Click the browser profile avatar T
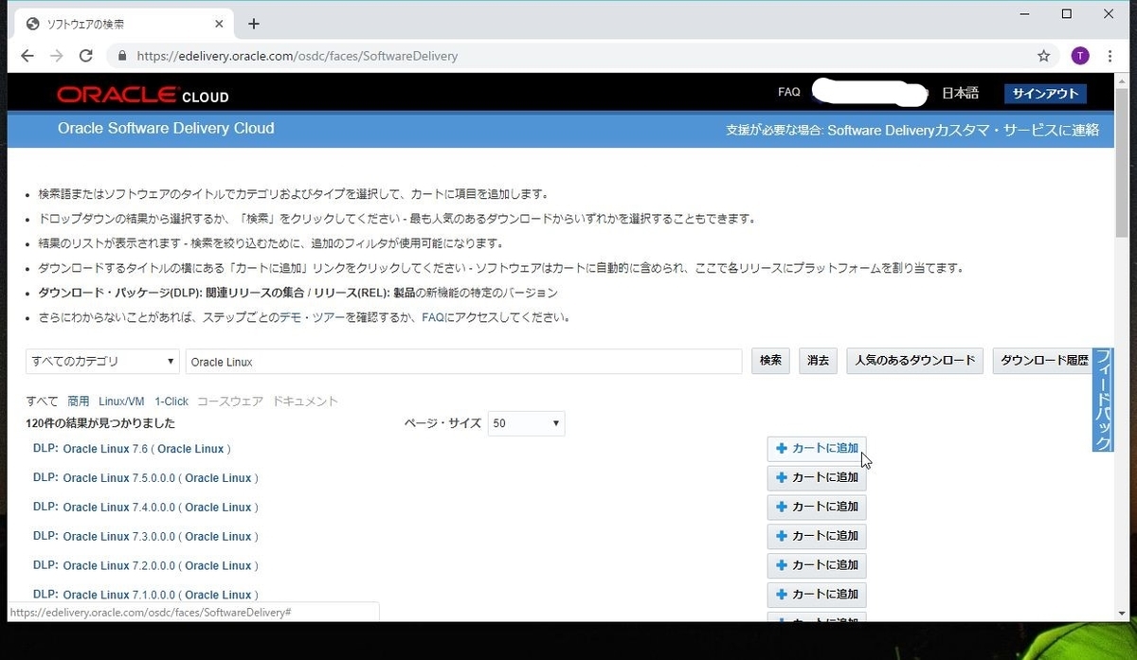The width and height of the screenshot is (1137, 660). [1079, 56]
